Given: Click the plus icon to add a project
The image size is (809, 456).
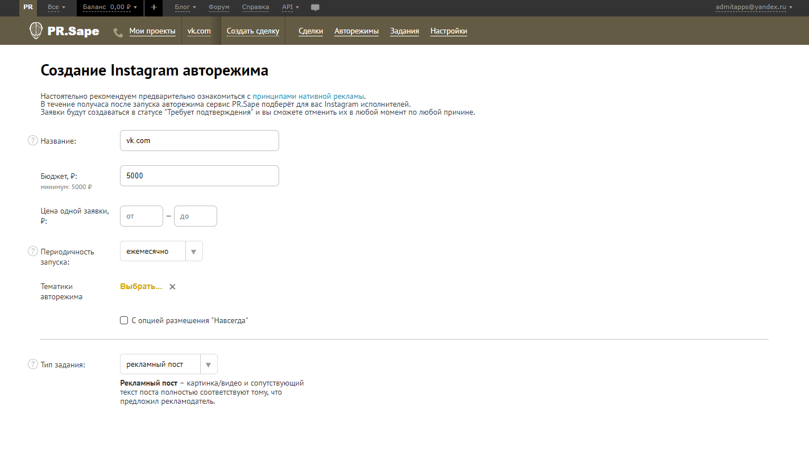Looking at the screenshot, I should 153,7.
